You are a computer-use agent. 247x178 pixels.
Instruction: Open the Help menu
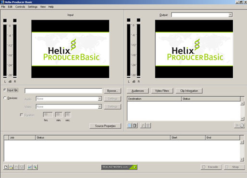(x=51, y=7)
